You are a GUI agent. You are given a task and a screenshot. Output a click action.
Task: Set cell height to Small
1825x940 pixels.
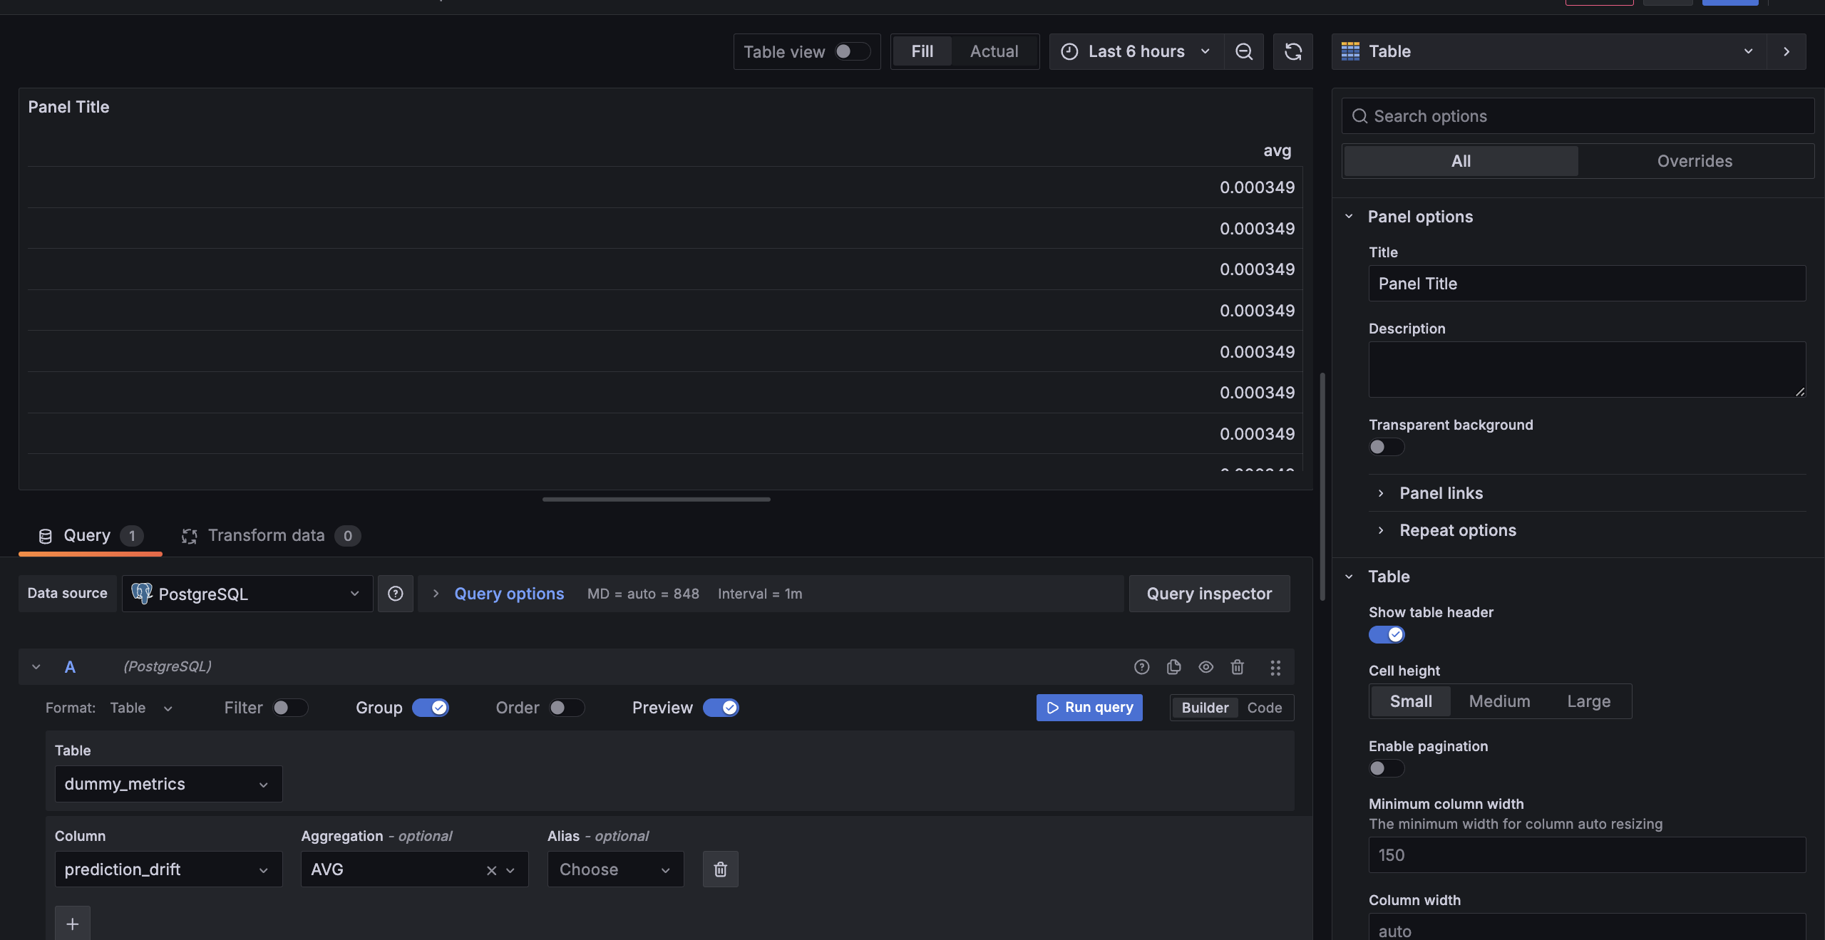click(1411, 701)
